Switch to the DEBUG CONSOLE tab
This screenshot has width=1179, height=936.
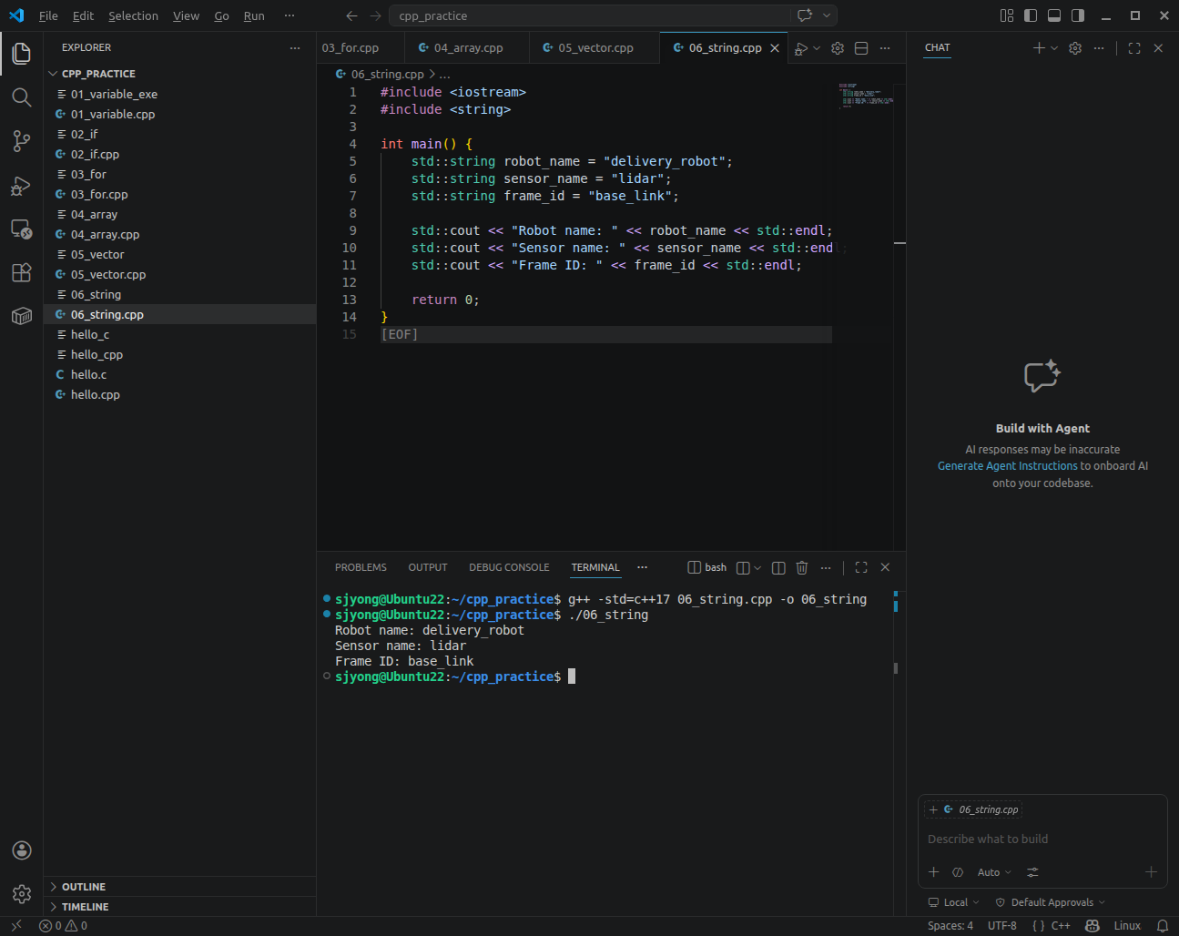509,567
